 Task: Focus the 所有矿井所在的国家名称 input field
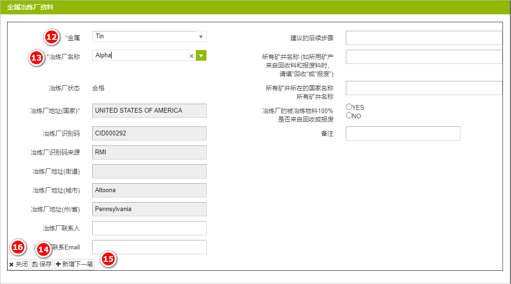tap(424, 88)
